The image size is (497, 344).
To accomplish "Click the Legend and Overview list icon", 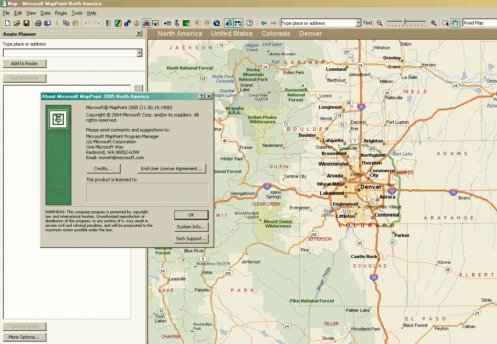I will coord(108,23).
